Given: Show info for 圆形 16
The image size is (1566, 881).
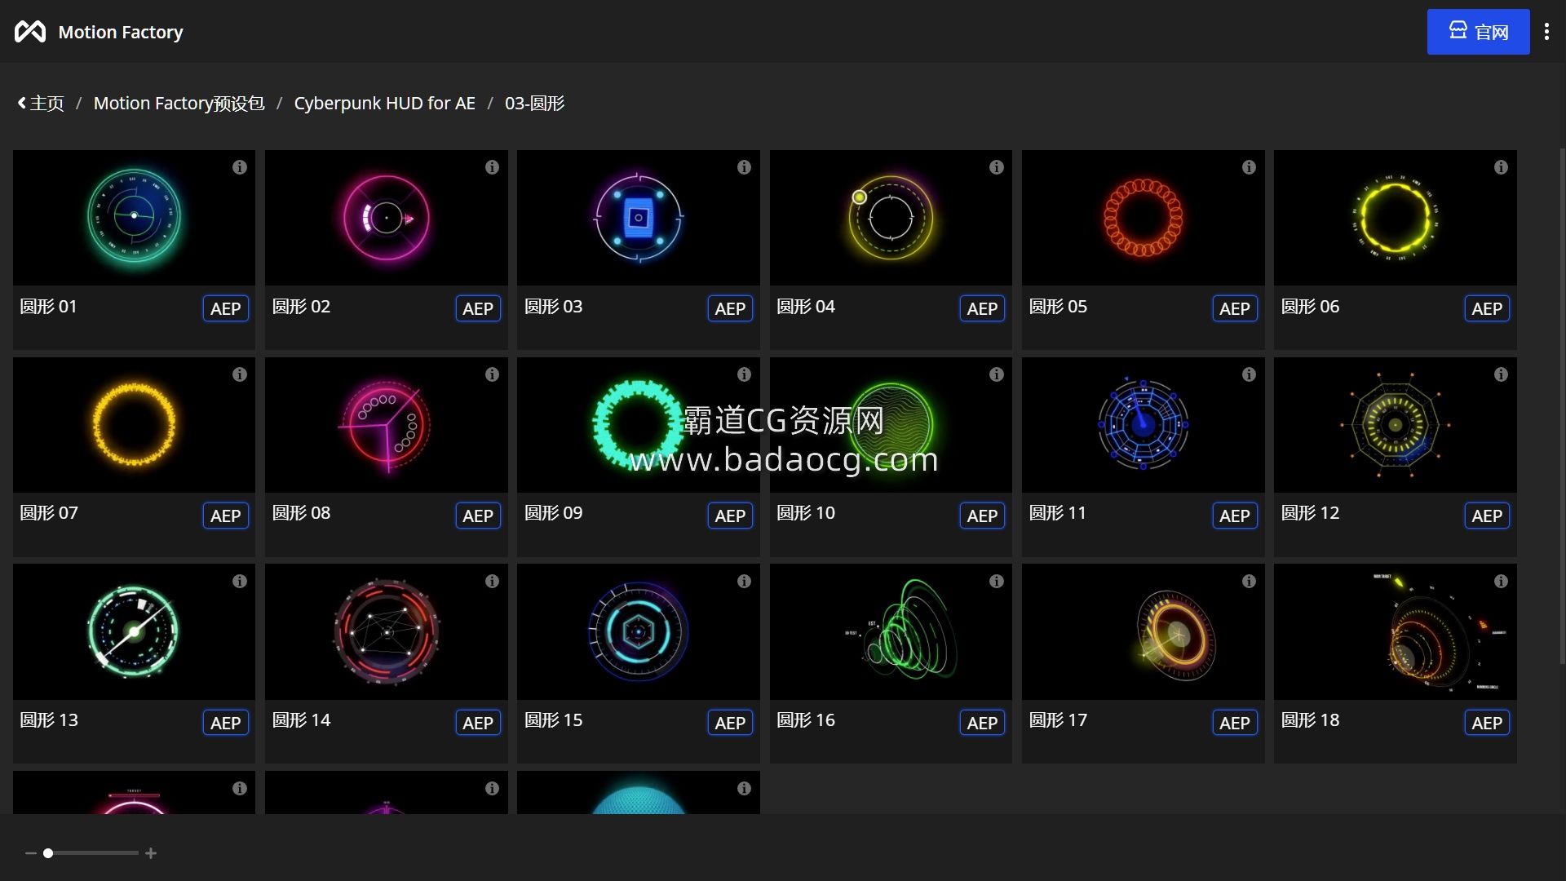Looking at the screenshot, I should click(x=996, y=582).
